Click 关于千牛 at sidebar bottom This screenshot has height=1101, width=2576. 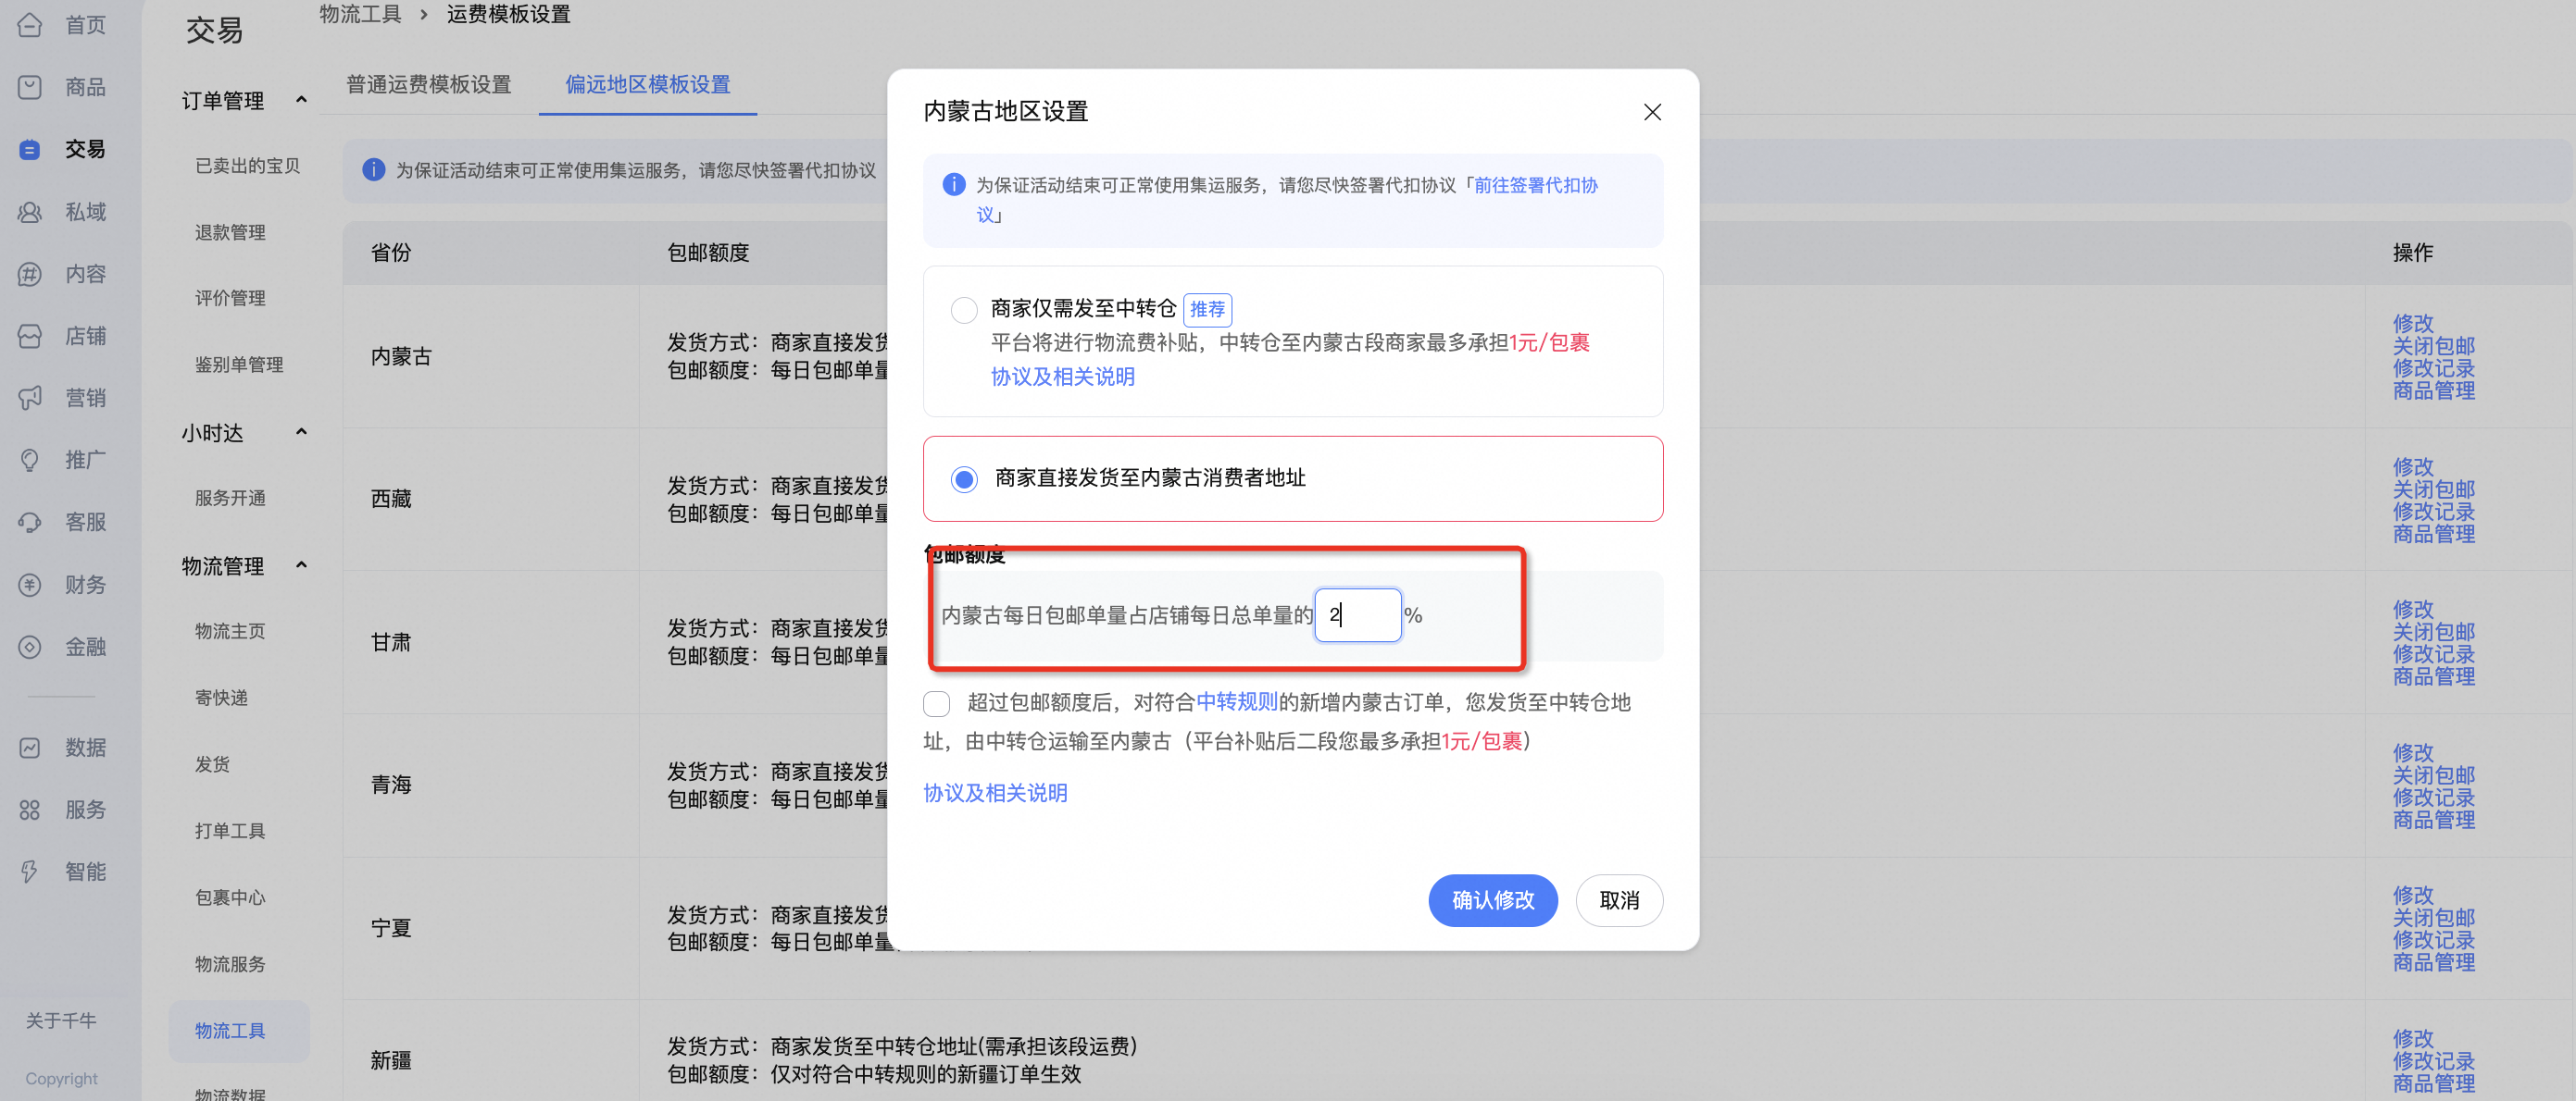click(x=61, y=1021)
